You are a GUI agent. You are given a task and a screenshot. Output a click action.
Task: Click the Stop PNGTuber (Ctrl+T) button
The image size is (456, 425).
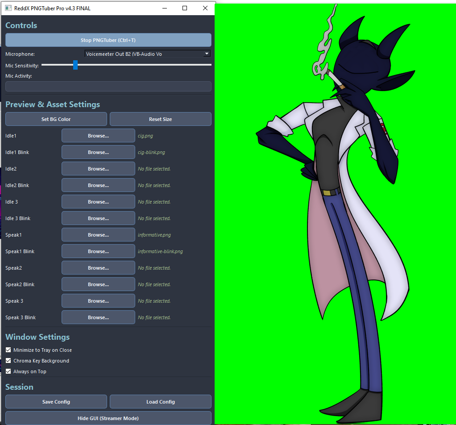(108, 40)
